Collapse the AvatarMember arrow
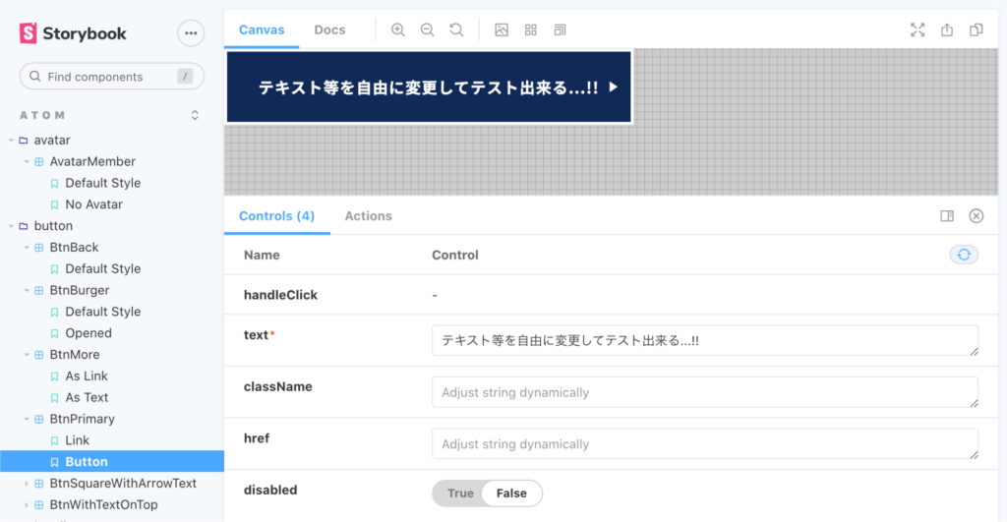Viewport: 1007px width, 522px height. tap(27, 162)
